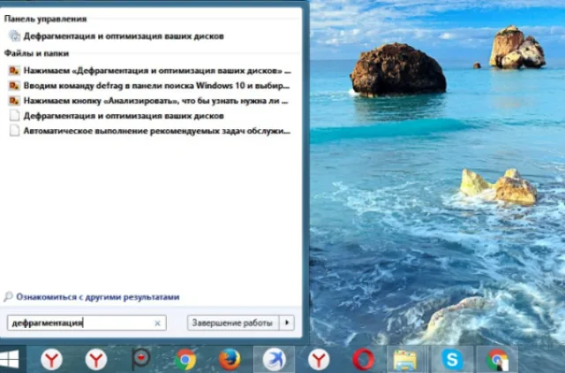Open file Автоматическое выполнение рекомендуемых задач

click(x=149, y=131)
